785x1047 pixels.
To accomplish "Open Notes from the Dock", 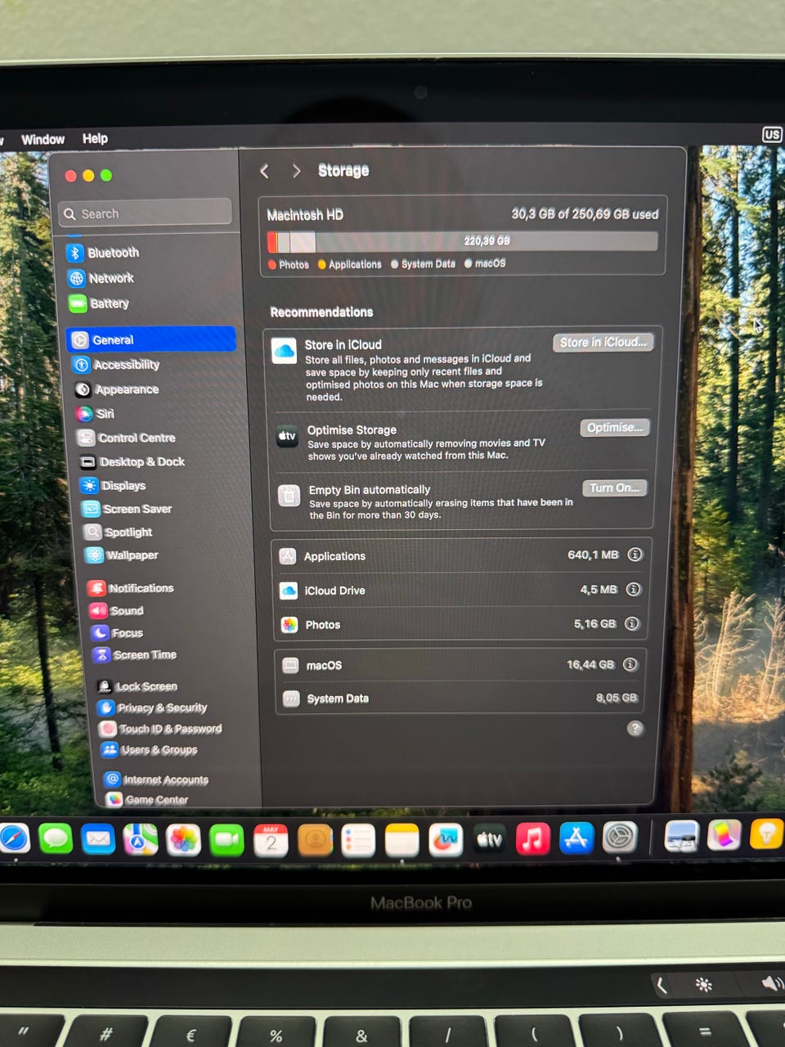I will (x=401, y=841).
